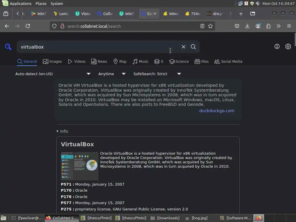Open the Places menu

41,3
